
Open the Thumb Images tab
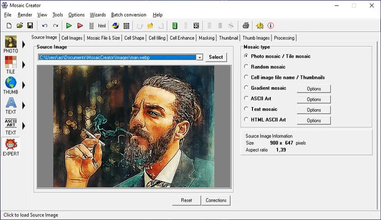tap(256, 38)
